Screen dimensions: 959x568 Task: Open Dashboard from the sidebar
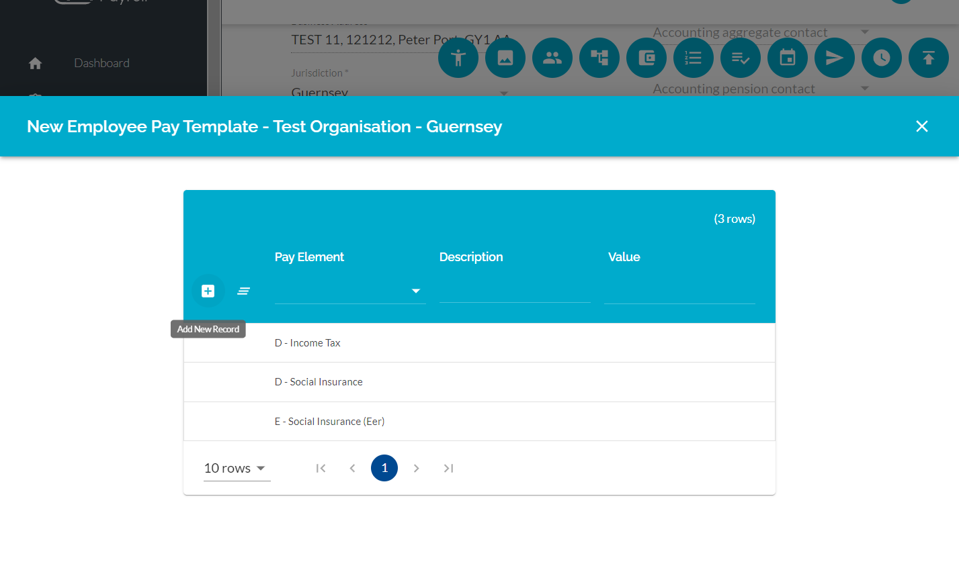click(101, 63)
